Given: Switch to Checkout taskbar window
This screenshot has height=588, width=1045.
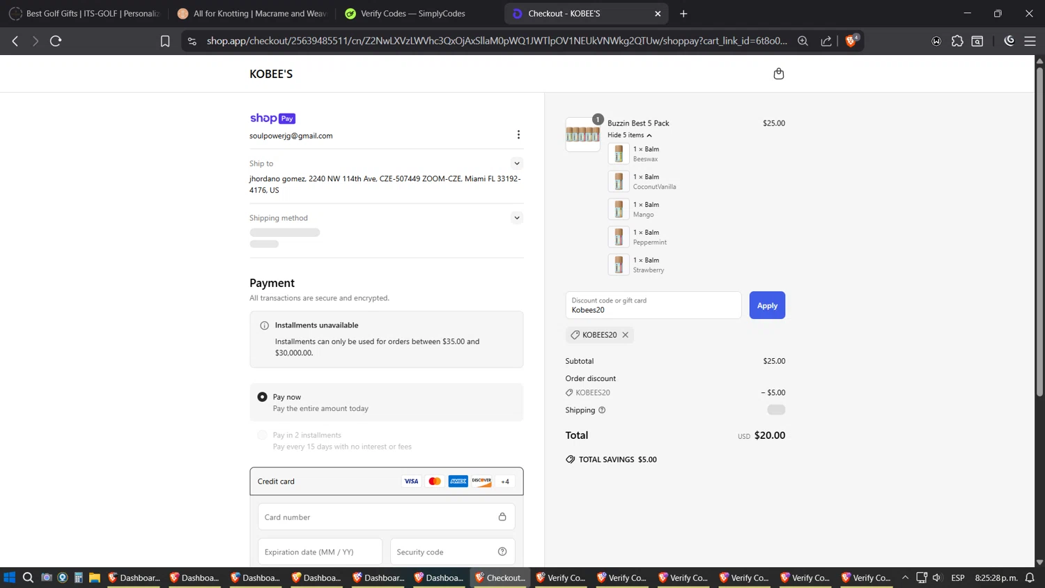Looking at the screenshot, I should (500, 578).
